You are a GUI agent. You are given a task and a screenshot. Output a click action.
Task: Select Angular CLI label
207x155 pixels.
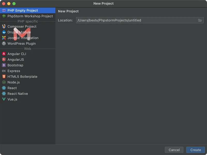pos(17,54)
